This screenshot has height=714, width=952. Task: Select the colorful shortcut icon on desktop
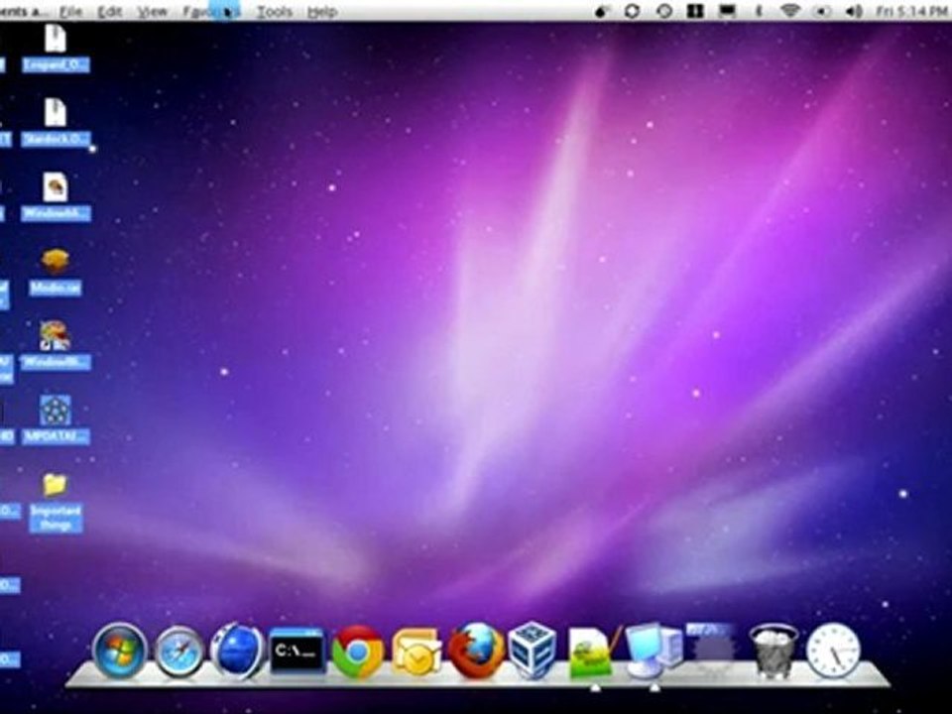56,346
